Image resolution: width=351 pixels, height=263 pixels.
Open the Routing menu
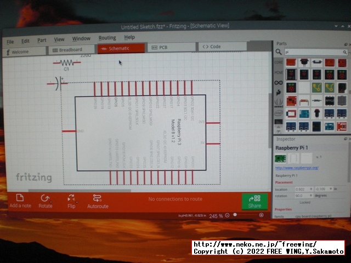click(x=107, y=38)
